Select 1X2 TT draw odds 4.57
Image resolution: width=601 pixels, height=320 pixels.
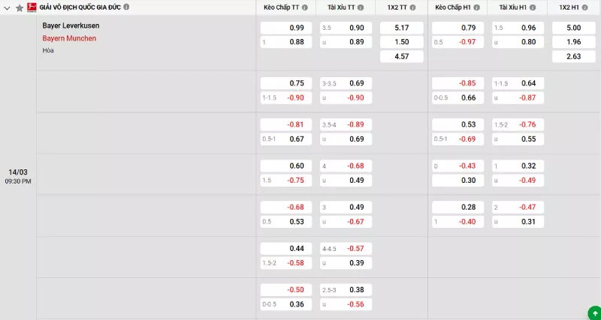[402, 56]
